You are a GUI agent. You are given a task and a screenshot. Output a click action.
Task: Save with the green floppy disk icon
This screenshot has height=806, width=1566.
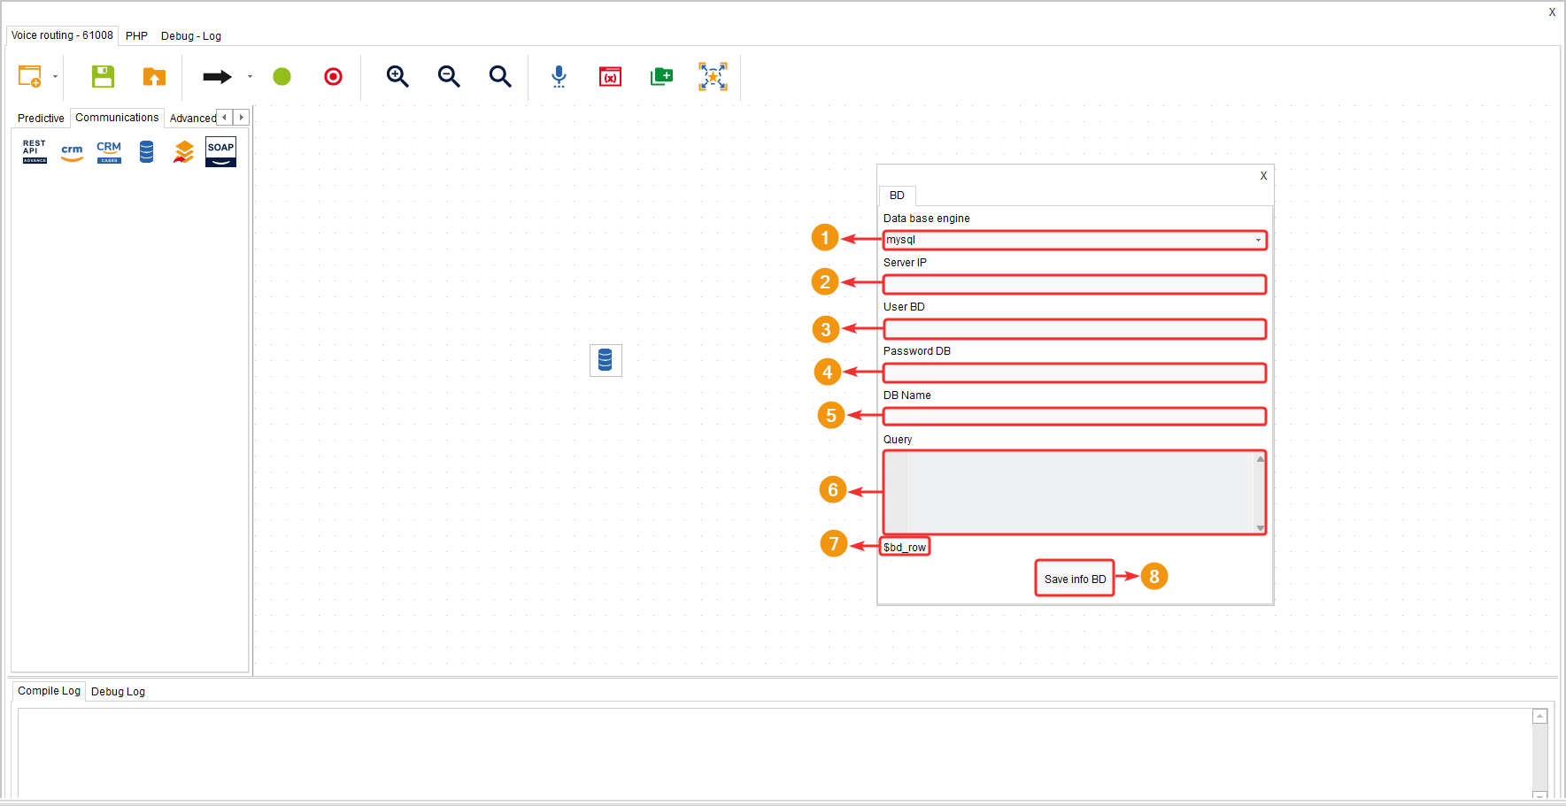(103, 76)
